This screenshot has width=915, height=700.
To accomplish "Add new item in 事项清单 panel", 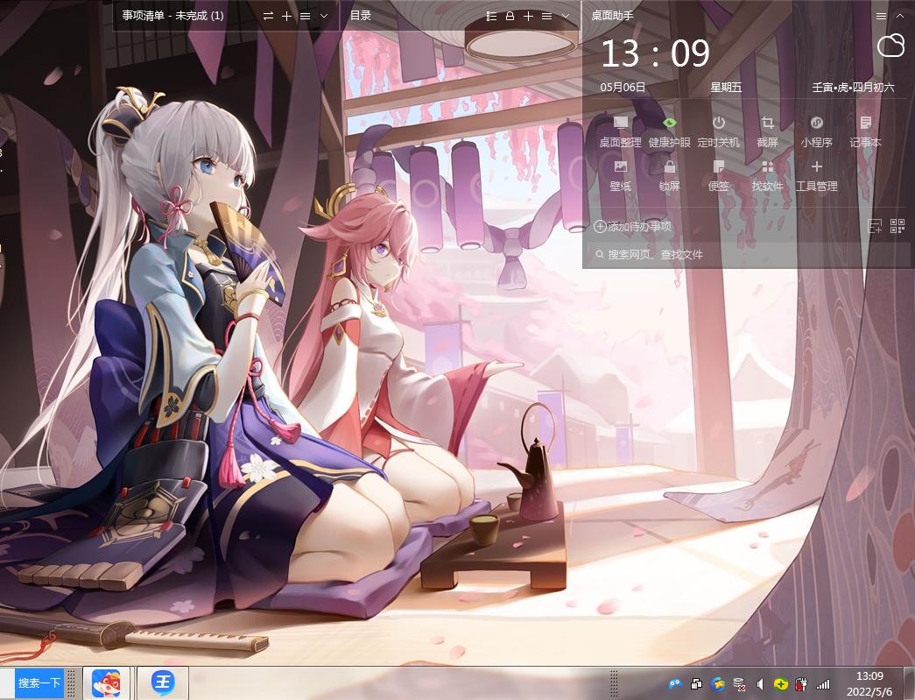I will tap(286, 17).
